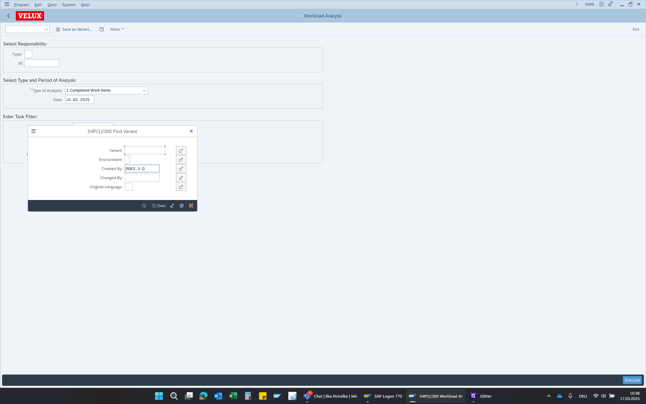Expand the chevron beside SWI5 in the title bar
Image resolution: width=646 pixels, height=404 pixels.
click(577, 4)
